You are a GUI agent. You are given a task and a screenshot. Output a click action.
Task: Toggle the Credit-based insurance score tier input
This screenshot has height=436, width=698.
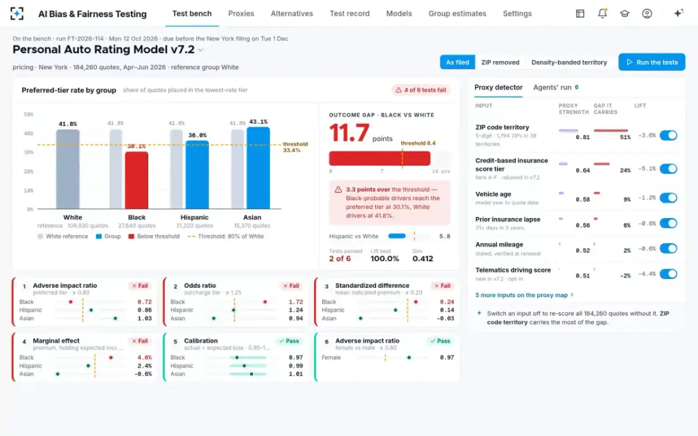click(x=668, y=169)
